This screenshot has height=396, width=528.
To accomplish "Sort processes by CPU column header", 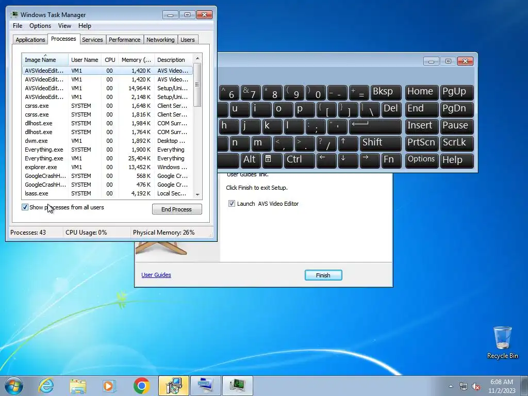I will tap(110, 60).
